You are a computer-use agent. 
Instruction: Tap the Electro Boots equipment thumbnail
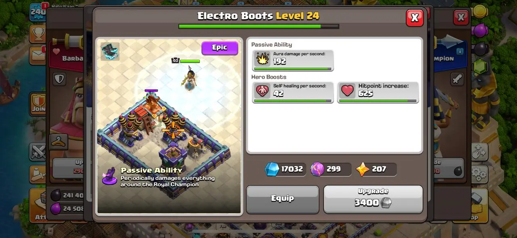click(110, 51)
